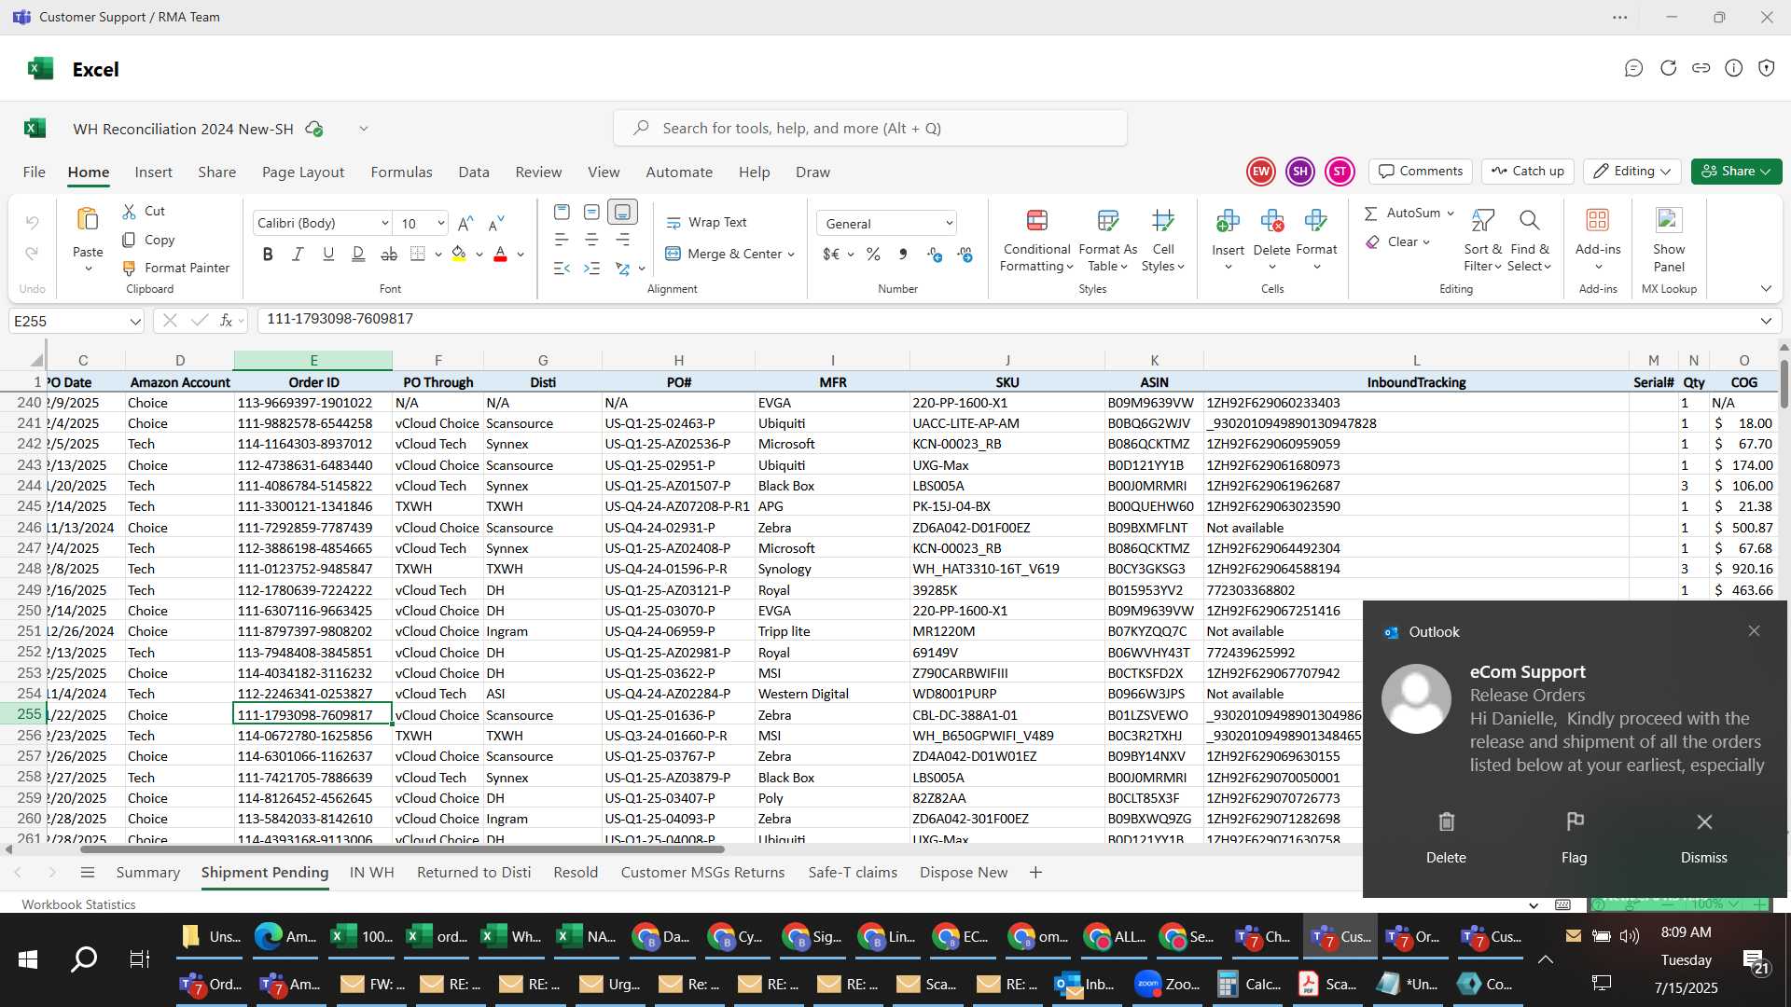Image resolution: width=1791 pixels, height=1007 pixels.
Task: Toggle double underline
Action: (358, 254)
